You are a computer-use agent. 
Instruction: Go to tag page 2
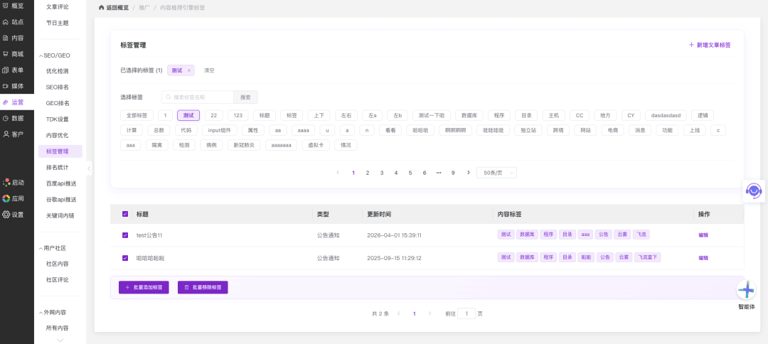pos(368,173)
